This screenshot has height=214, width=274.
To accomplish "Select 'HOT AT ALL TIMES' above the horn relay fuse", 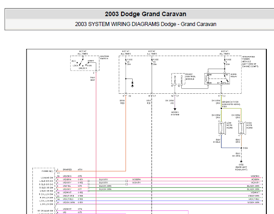I will click(x=225, y=52).
